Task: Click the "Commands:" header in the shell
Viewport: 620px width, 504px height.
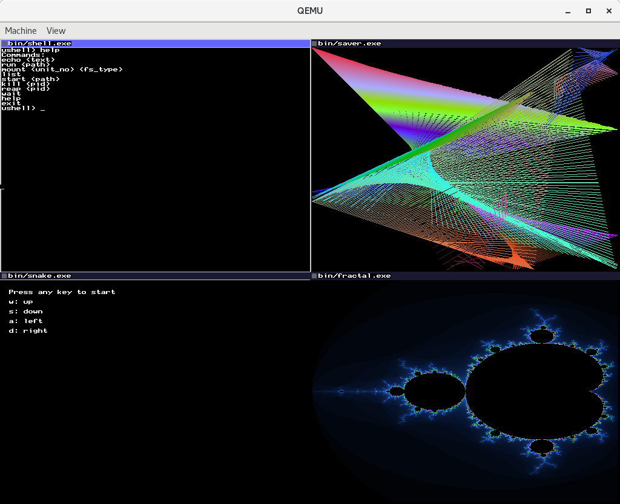Action: point(22,54)
